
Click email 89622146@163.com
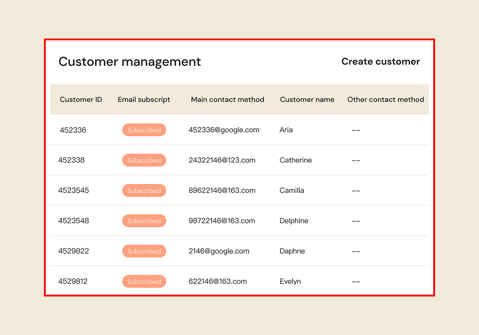coord(222,191)
